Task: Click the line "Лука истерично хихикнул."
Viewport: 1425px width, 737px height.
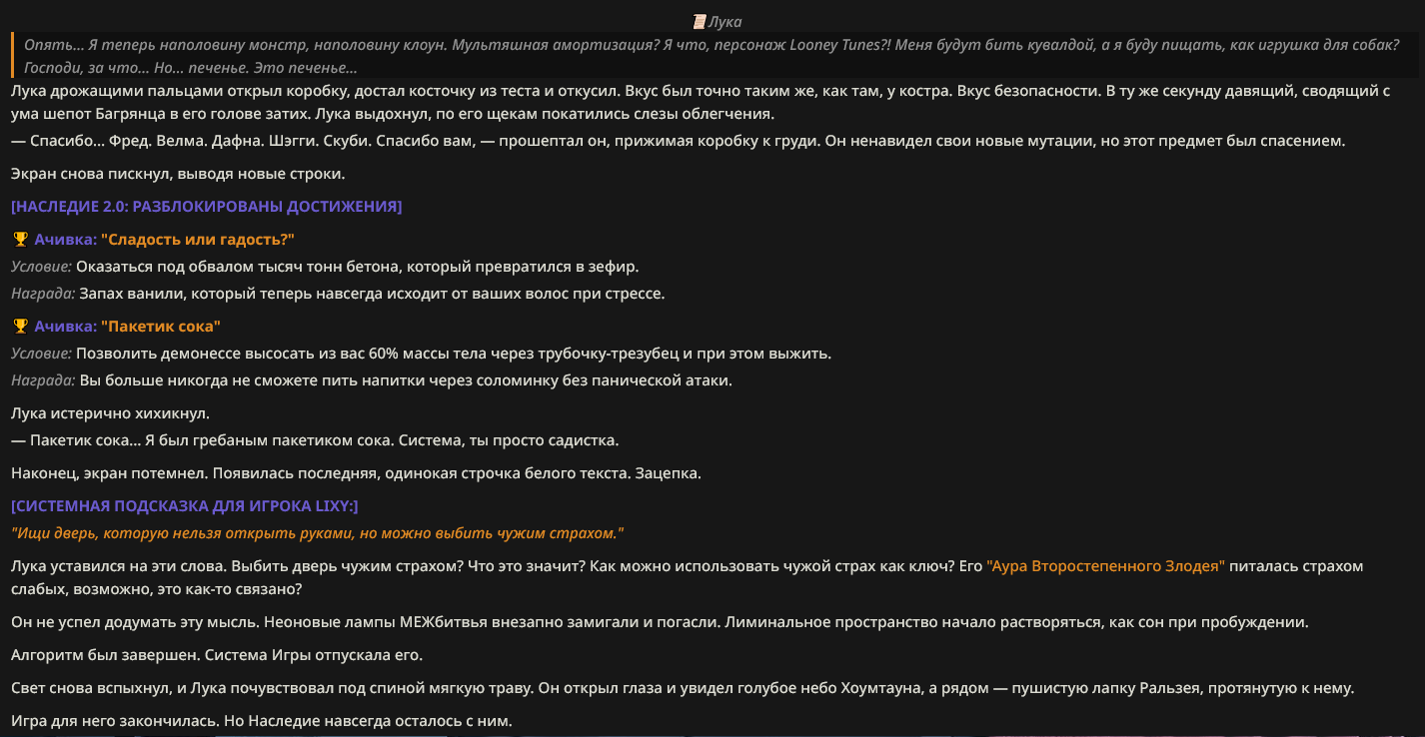Action: pyautogui.click(x=111, y=413)
